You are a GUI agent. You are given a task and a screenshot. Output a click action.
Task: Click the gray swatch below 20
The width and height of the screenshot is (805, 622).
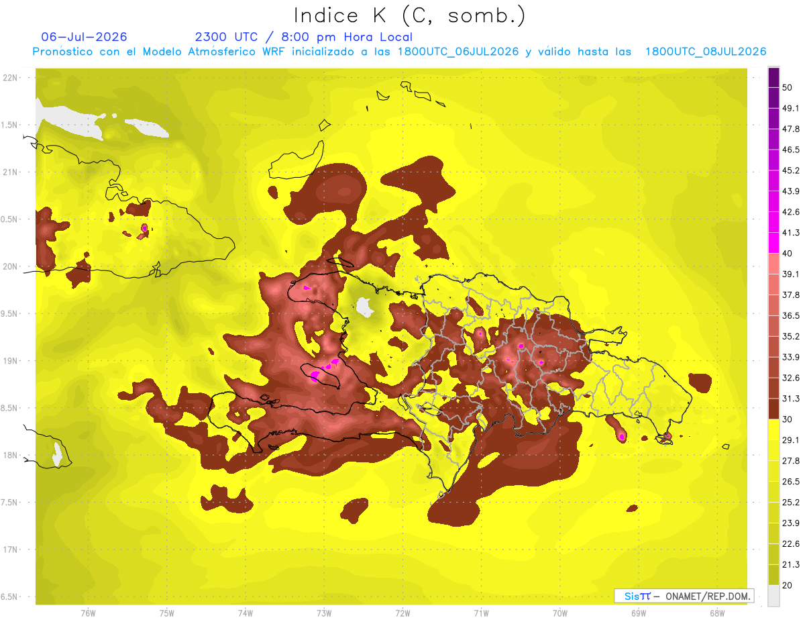[773, 596]
